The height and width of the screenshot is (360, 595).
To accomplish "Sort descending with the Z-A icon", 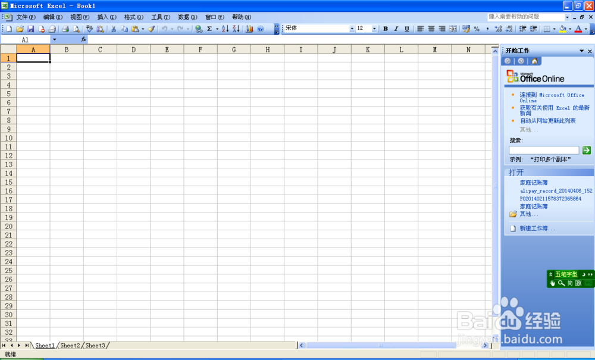I will tap(236, 29).
